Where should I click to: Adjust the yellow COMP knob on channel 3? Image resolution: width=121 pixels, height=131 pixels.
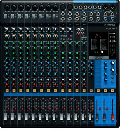coord(21,36)
